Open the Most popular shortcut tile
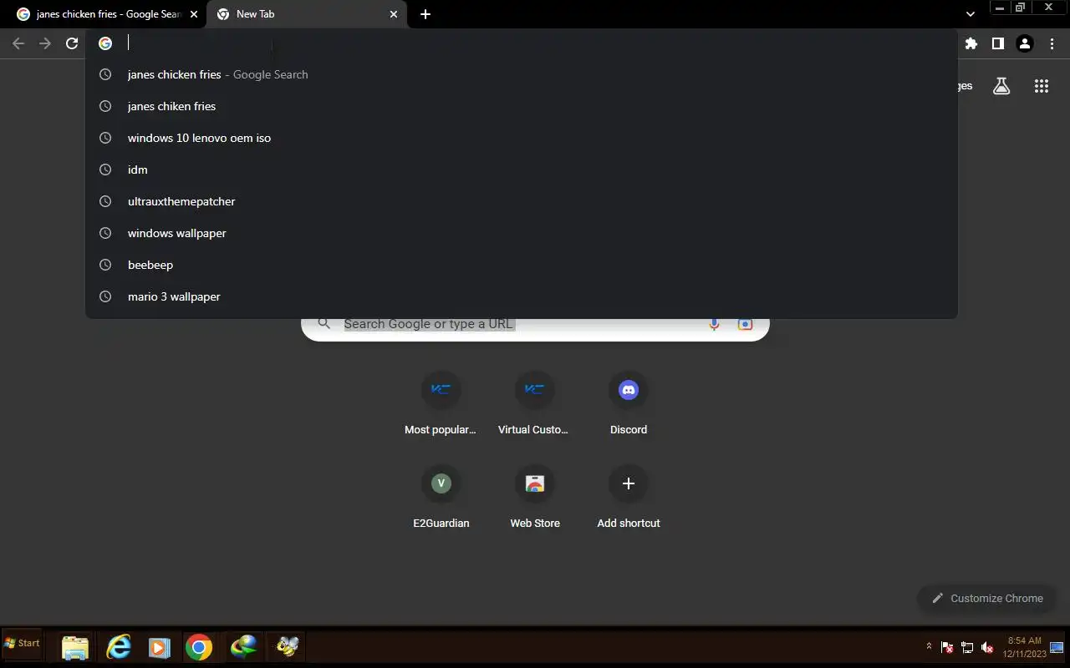 tap(441, 403)
